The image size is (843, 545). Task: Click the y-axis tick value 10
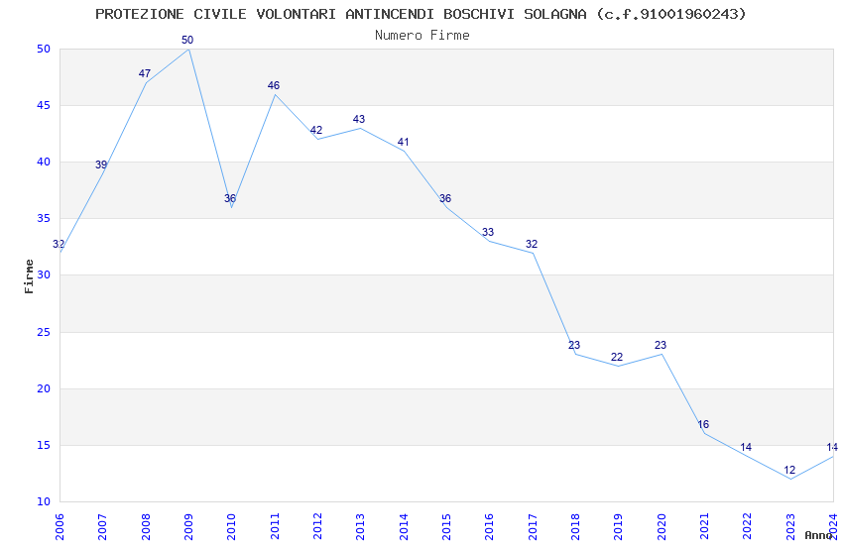(x=44, y=501)
